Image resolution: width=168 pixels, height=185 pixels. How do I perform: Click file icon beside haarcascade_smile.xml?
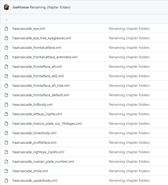6,171
